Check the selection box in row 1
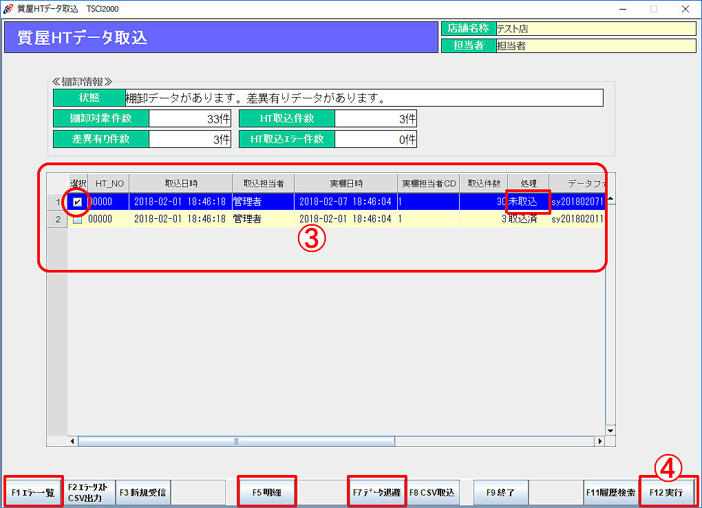 tap(78, 202)
